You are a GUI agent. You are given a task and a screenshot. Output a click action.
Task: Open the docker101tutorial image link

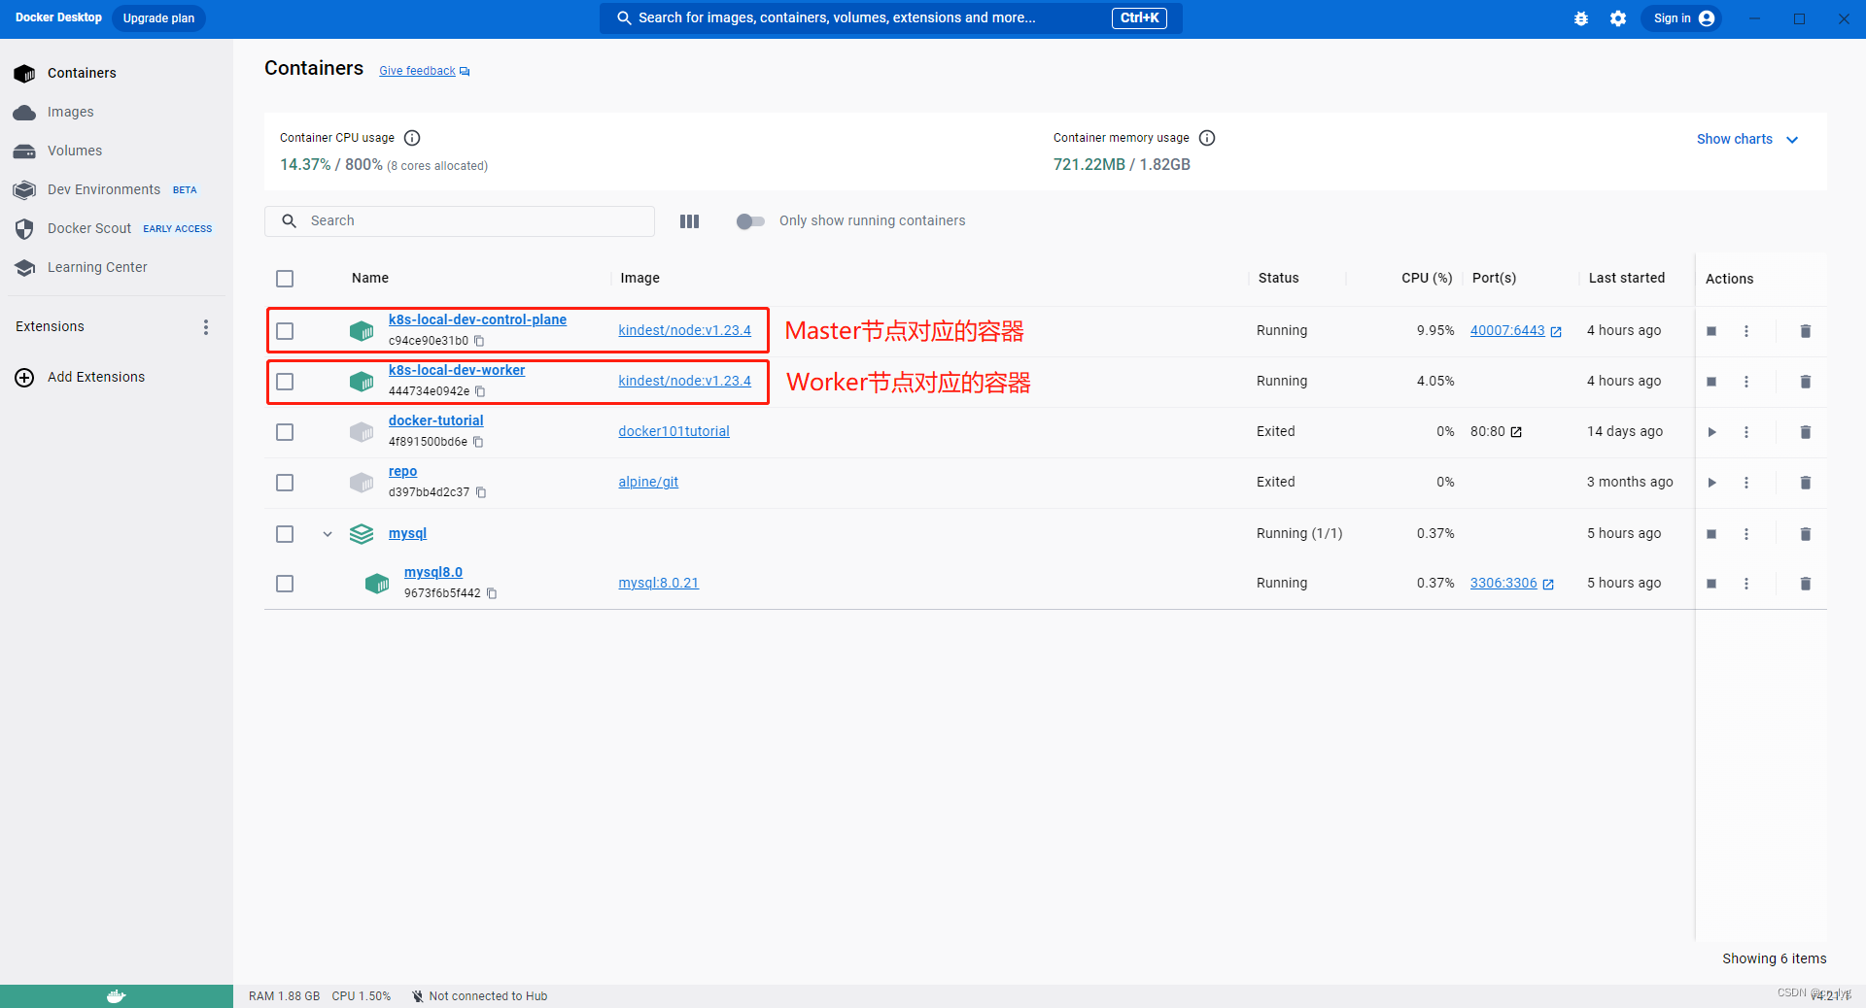click(674, 432)
